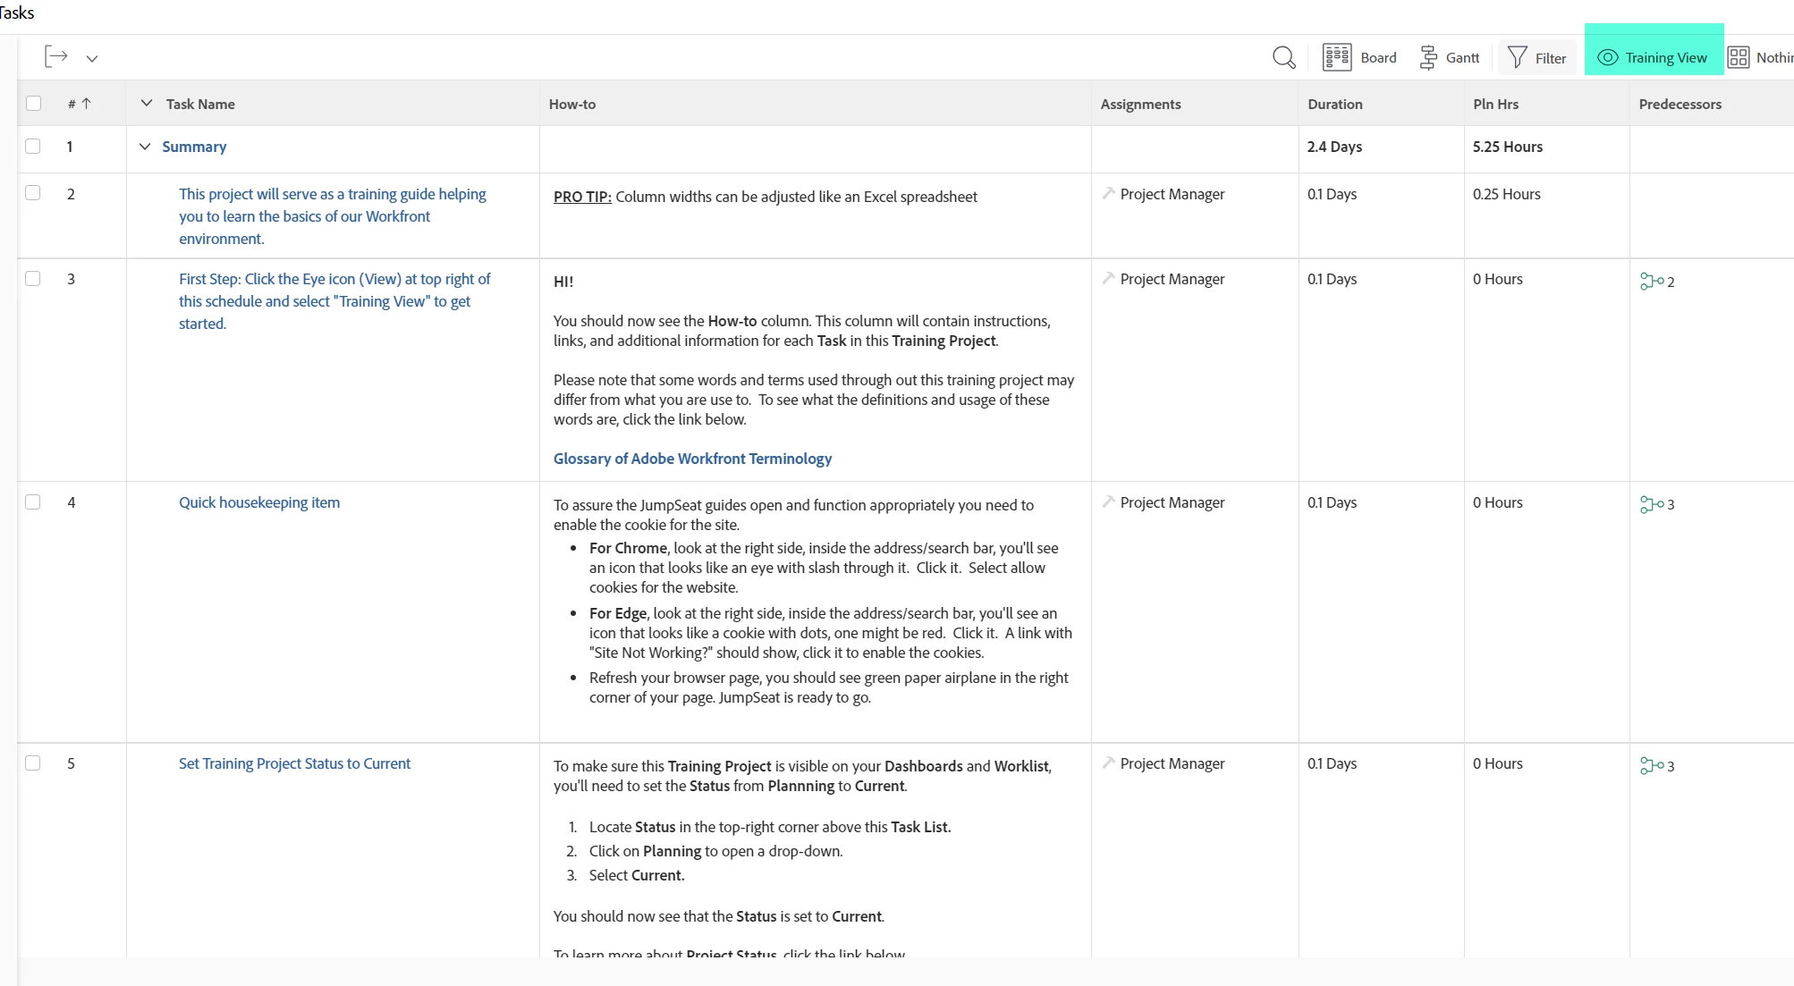1794x986 pixels.
Task: Collapse the Summary task chevron
Action: [x=145, y=147]
